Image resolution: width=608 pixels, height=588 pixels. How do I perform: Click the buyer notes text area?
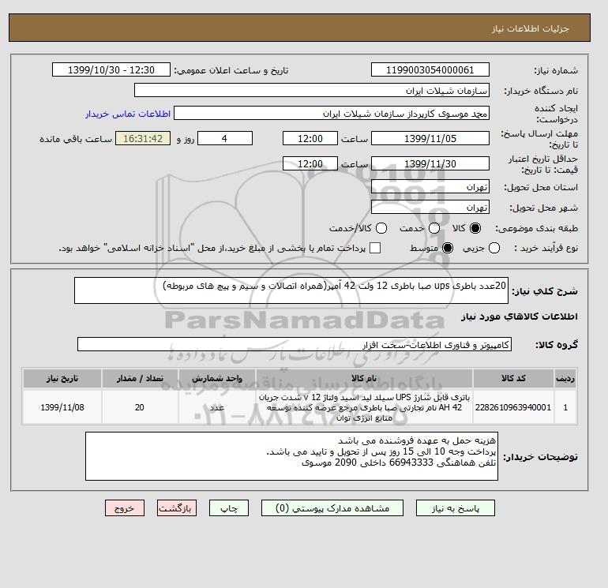click(291, 456)
